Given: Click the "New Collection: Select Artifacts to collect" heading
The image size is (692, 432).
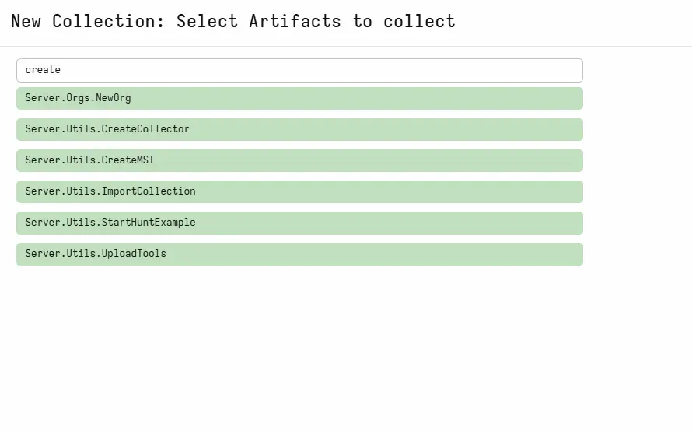Looking at the screenshot, I should [233, 21].
